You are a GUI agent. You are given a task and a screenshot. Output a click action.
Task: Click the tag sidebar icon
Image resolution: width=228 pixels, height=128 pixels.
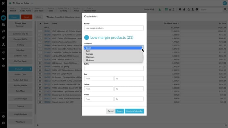click(4, 38)
